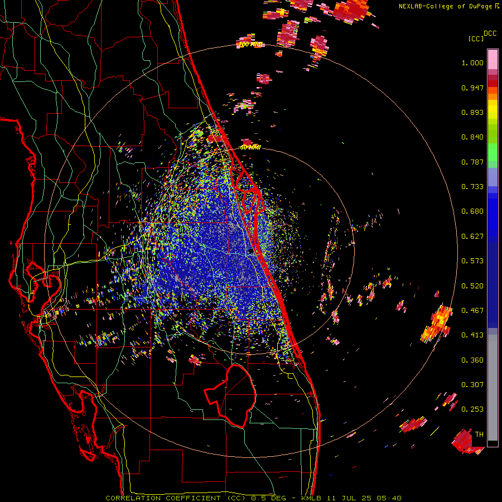The image size is (502, 502).
Task: Select the 1.000 scale value
Action: point(472,62)
